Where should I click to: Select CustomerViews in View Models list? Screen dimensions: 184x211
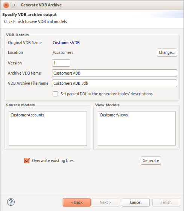pos(114,115)
